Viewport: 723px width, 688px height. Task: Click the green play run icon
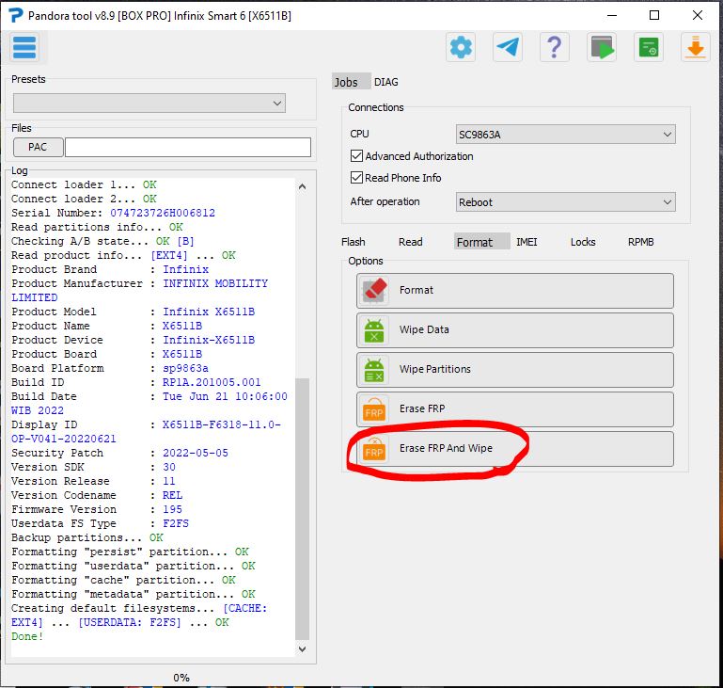602,47
